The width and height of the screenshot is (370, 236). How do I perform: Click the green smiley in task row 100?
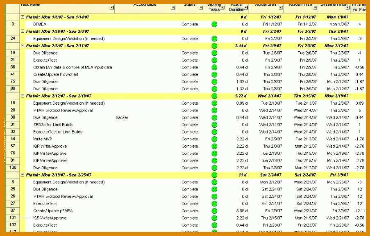pos(214,167)
